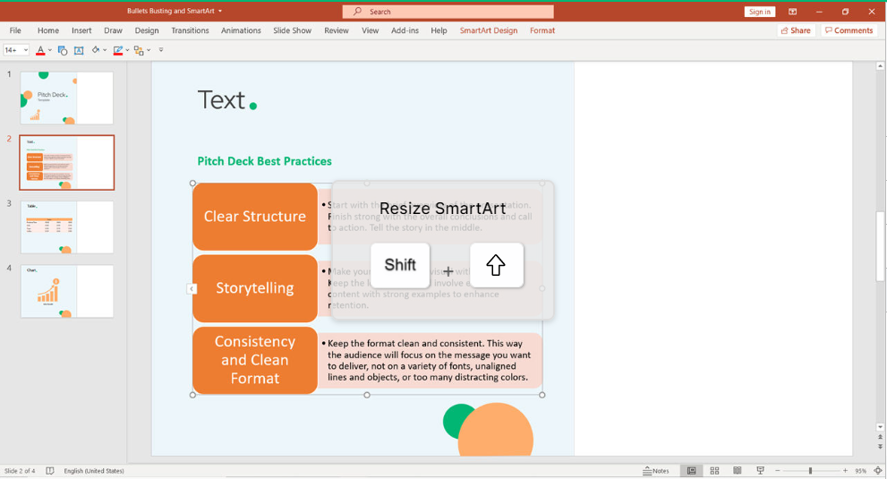Open the Add-ins tab
887x479 pixels.
(x=405, y=30)
